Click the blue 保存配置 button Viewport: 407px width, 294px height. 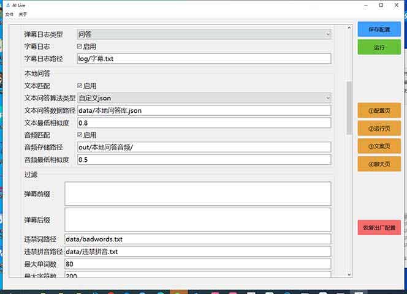pyautogui.click(x=379, y=29)
